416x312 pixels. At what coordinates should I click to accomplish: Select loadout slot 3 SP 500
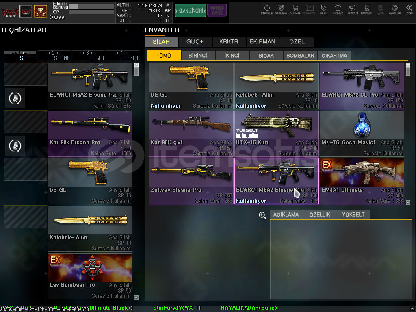click(89, 55)
